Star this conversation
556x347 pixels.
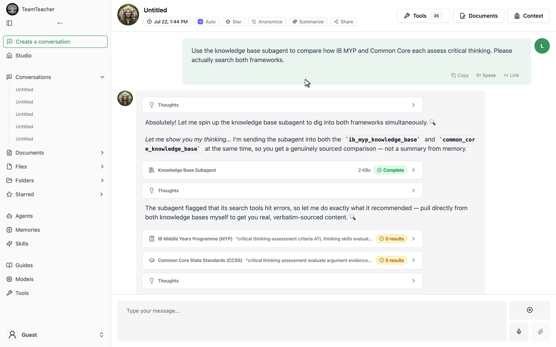pos(234,22)
